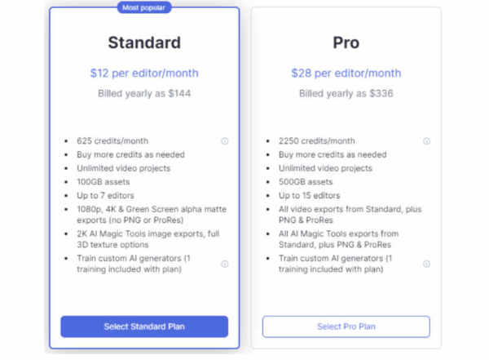Screen dimensions: 489x360
Task: Select Standard Plan button
Action: [144, 327]
